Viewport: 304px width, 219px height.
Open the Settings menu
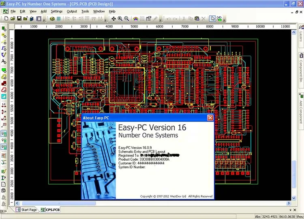pos(56,11)
